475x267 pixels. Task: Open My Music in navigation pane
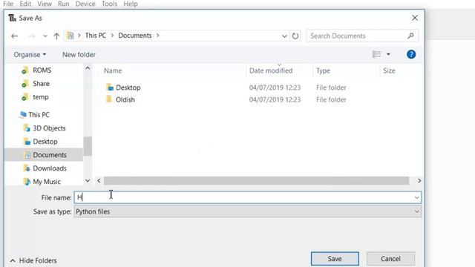pos(47,182)
